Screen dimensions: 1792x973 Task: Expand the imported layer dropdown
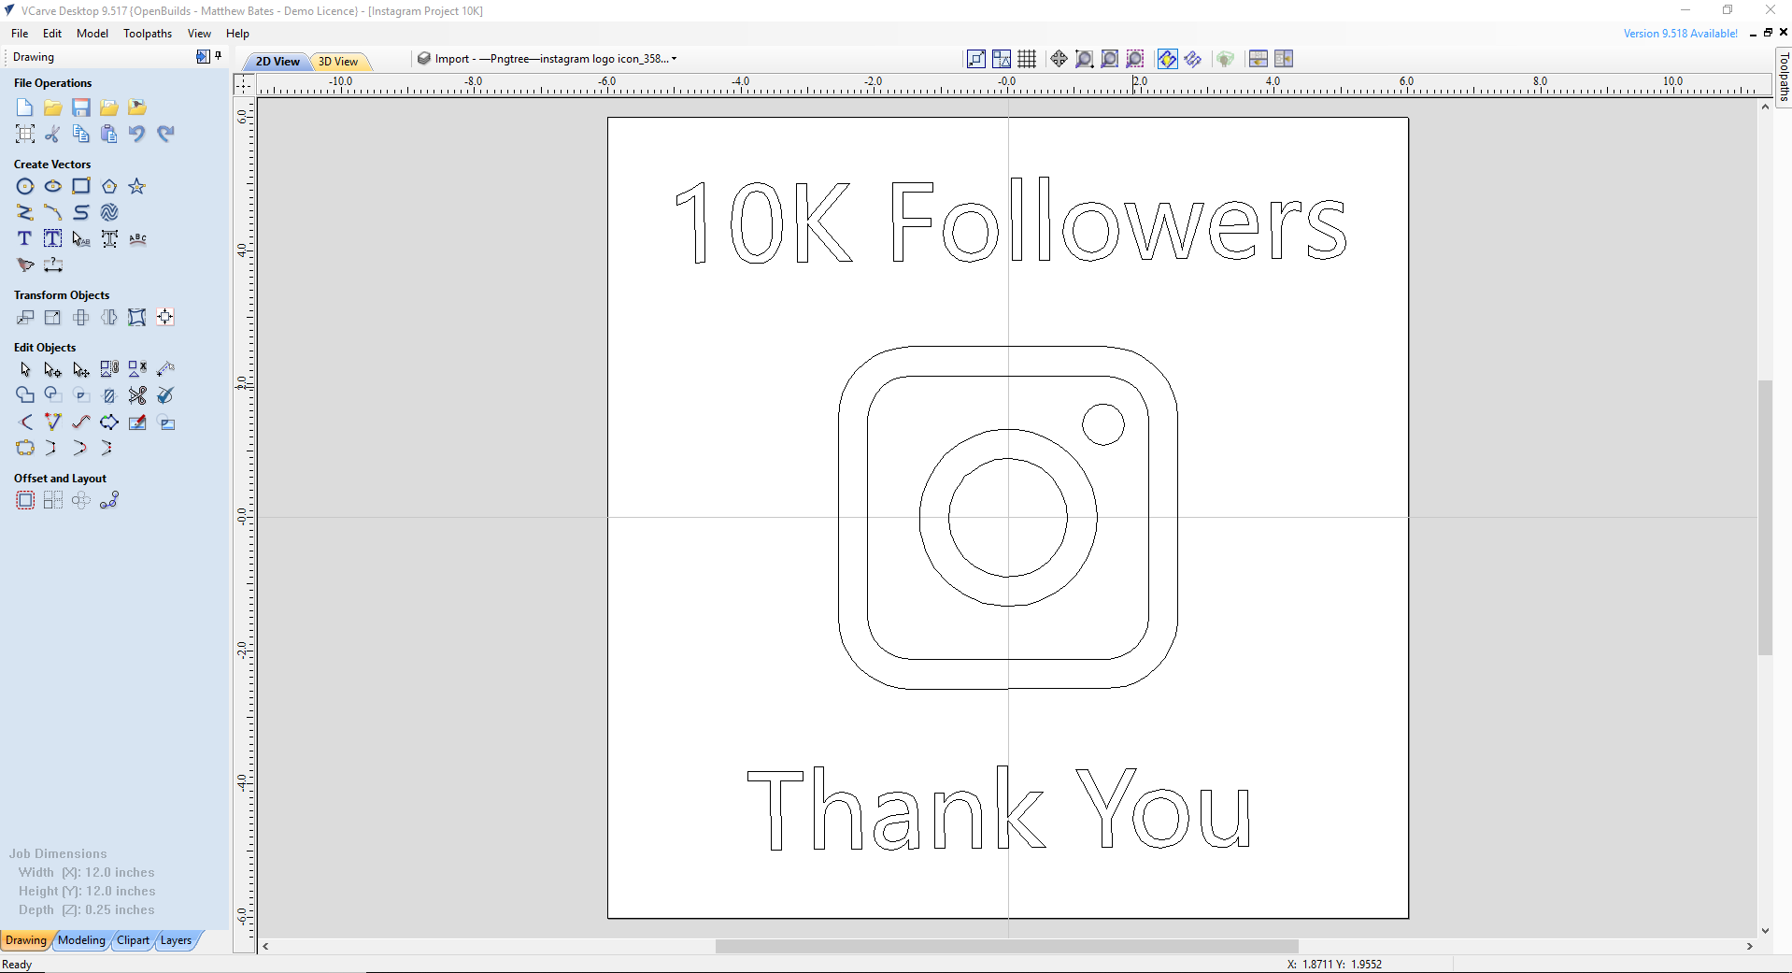coord(674,59)
